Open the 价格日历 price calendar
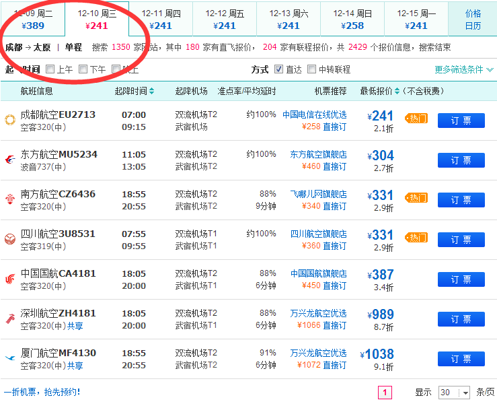This screenshot has height=404, width=497. coord(473,20)
